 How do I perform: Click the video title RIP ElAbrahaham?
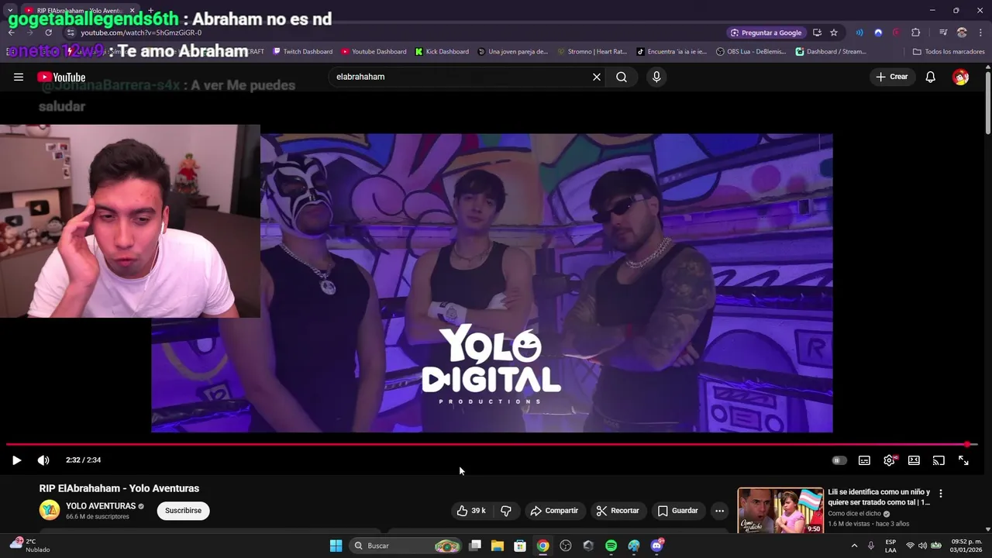[119, 488]
